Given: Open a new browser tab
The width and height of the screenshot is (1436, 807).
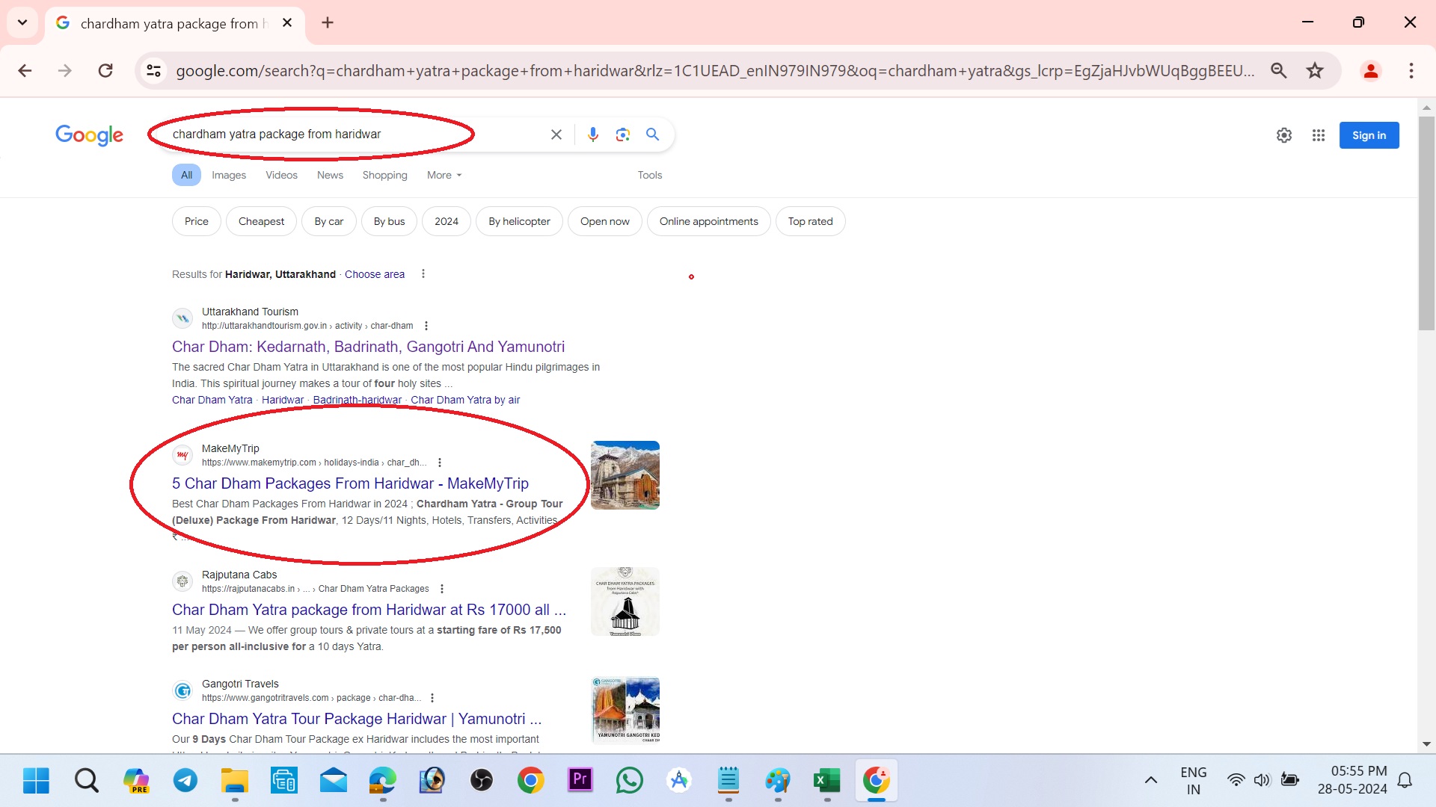Looking at the screenshot, I should [x=328, y=22].
